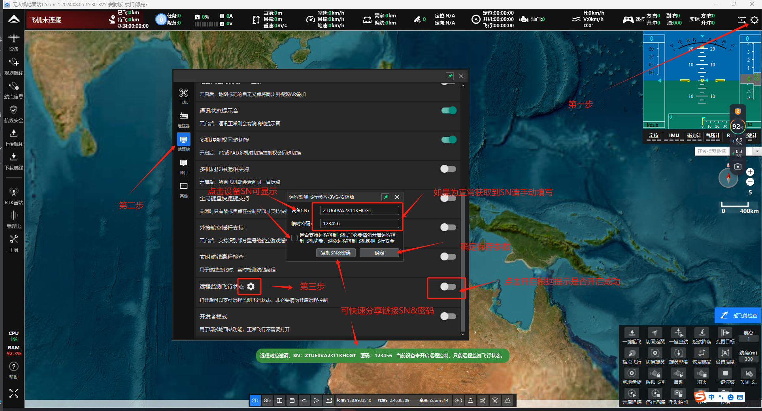Click the map zoom-in plus button
762x411 pixels.
coord(750,172)
